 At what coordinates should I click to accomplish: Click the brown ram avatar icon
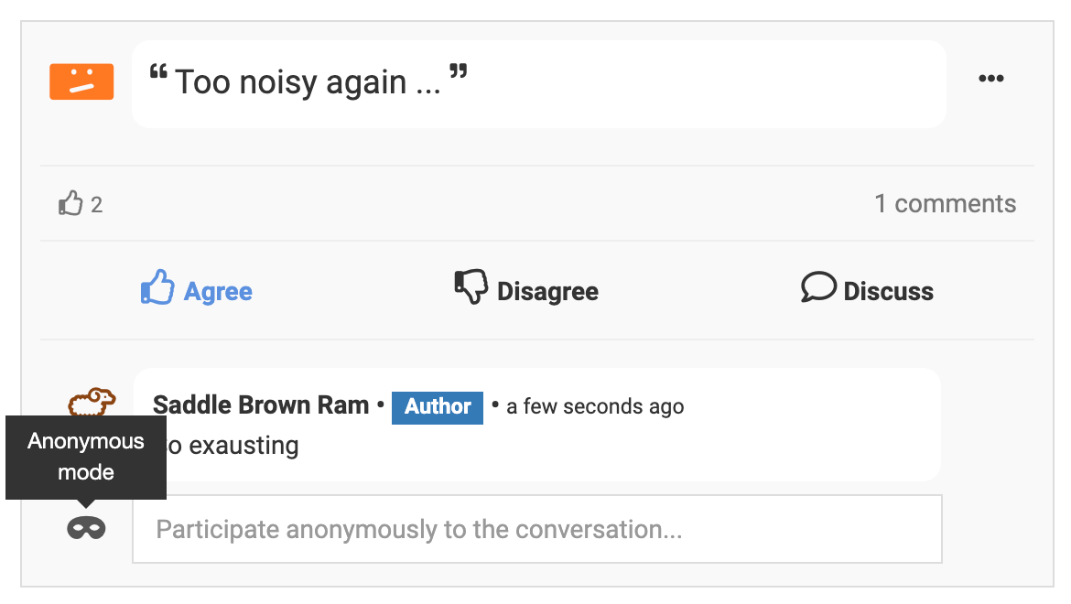coord(92,401)
